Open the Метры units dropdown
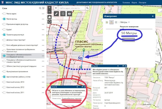The image size is (162, 109). click(125, 22)
